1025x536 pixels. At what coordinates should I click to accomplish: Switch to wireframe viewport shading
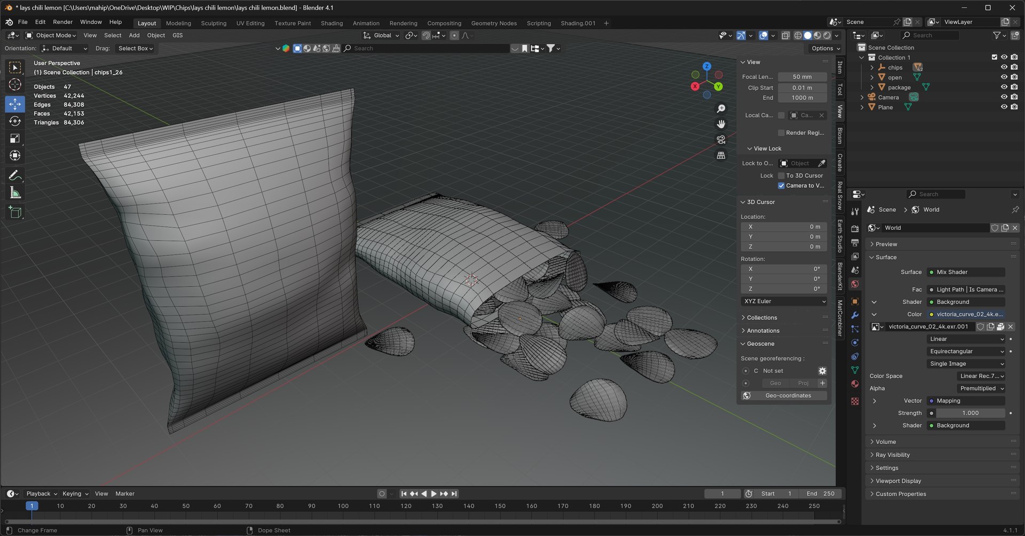(798, 35)
